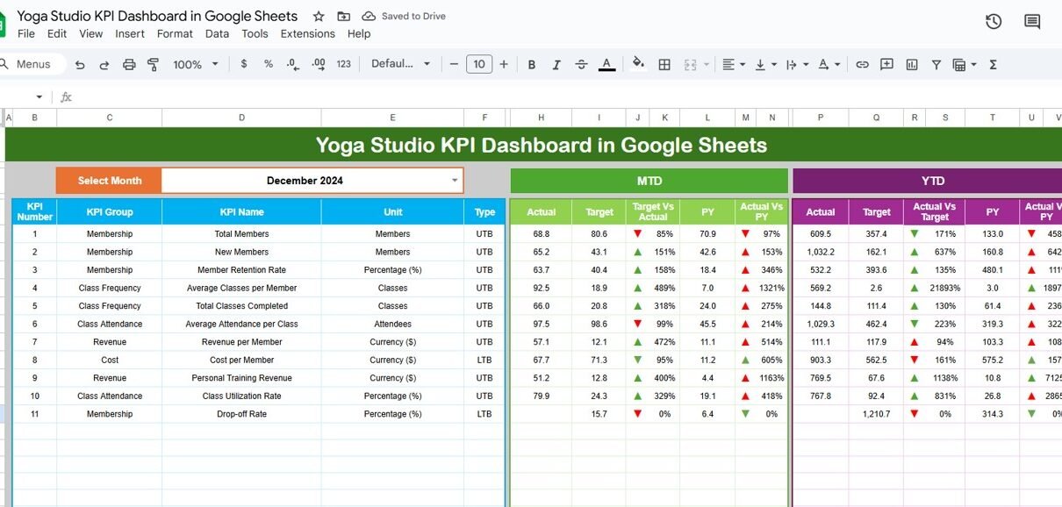This screenshot has width=1062, height=507.
Task: Increase decimal places icon
Action: tap(319, 64)
